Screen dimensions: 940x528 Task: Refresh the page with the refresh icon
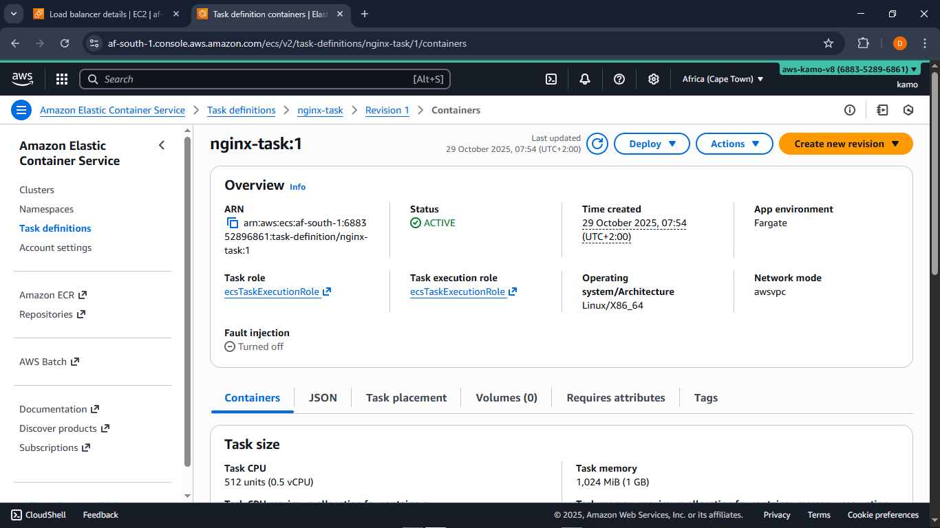597,144
